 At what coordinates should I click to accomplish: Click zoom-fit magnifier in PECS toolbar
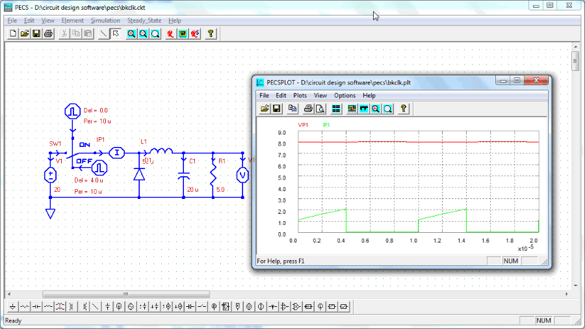coord(155,34)
